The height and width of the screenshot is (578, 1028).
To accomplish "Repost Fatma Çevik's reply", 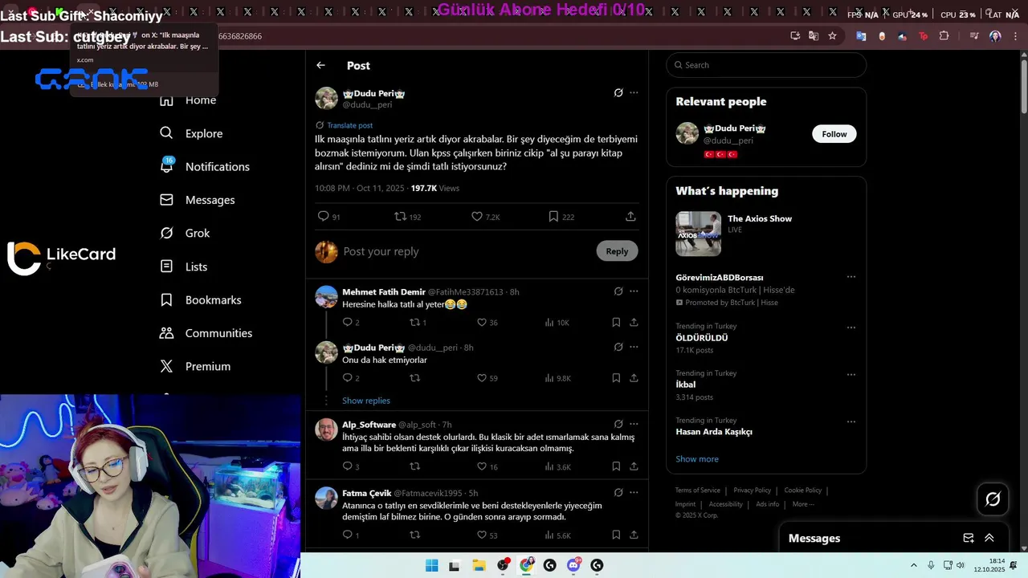I will (x=415, y=535).
